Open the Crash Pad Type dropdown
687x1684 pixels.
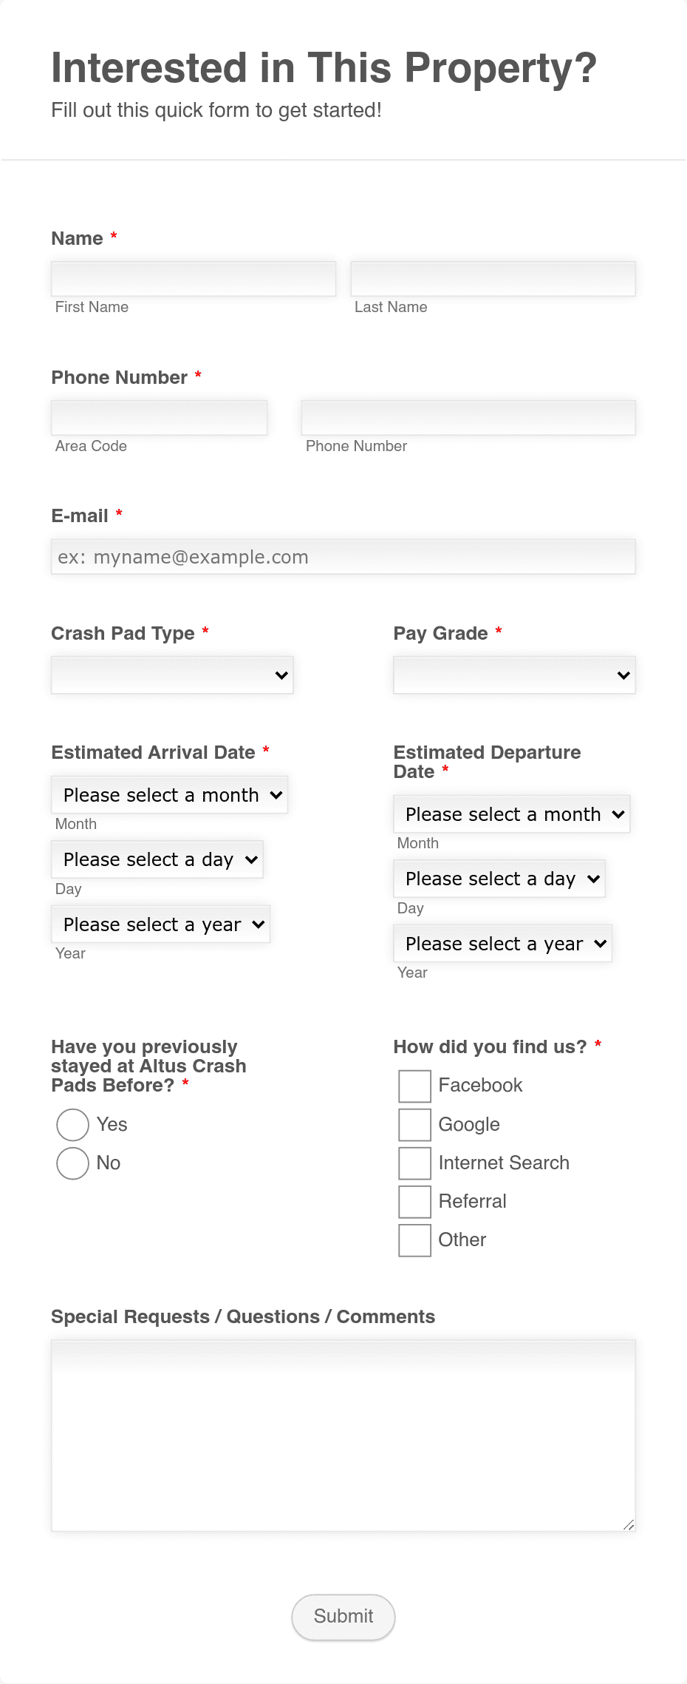172,675
